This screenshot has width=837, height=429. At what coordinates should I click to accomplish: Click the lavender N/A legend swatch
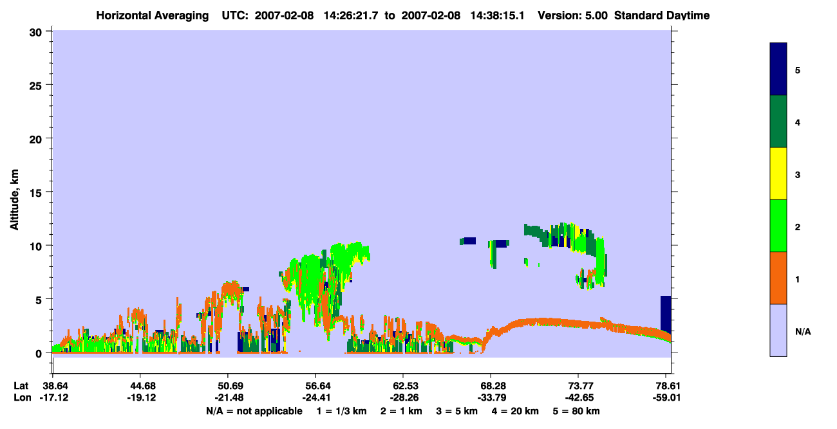coord(778,330)
